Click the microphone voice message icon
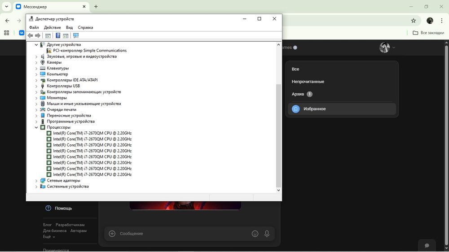This screenshot has width=449, height=252. click(x=267, y=234)
